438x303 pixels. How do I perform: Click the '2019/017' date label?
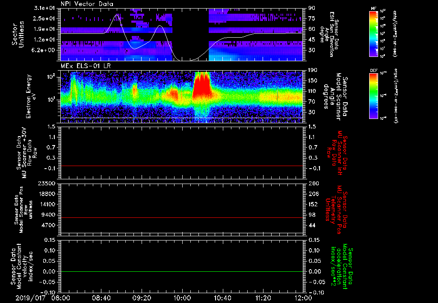coord(30,298)
